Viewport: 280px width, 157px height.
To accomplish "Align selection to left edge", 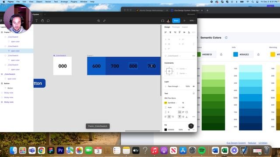I will pyautogui.click(x=165, y=32).
